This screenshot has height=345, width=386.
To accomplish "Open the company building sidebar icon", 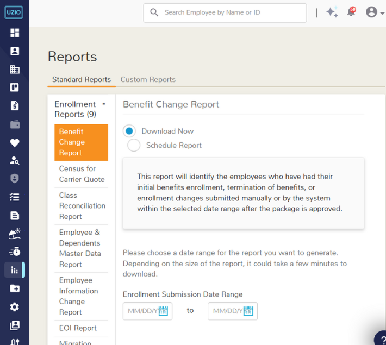I will [15, 70].
